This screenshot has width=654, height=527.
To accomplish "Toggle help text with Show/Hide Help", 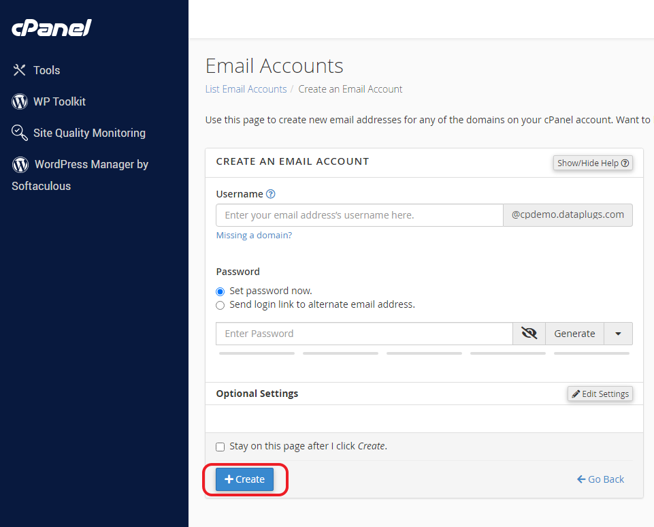I will 593,163.
